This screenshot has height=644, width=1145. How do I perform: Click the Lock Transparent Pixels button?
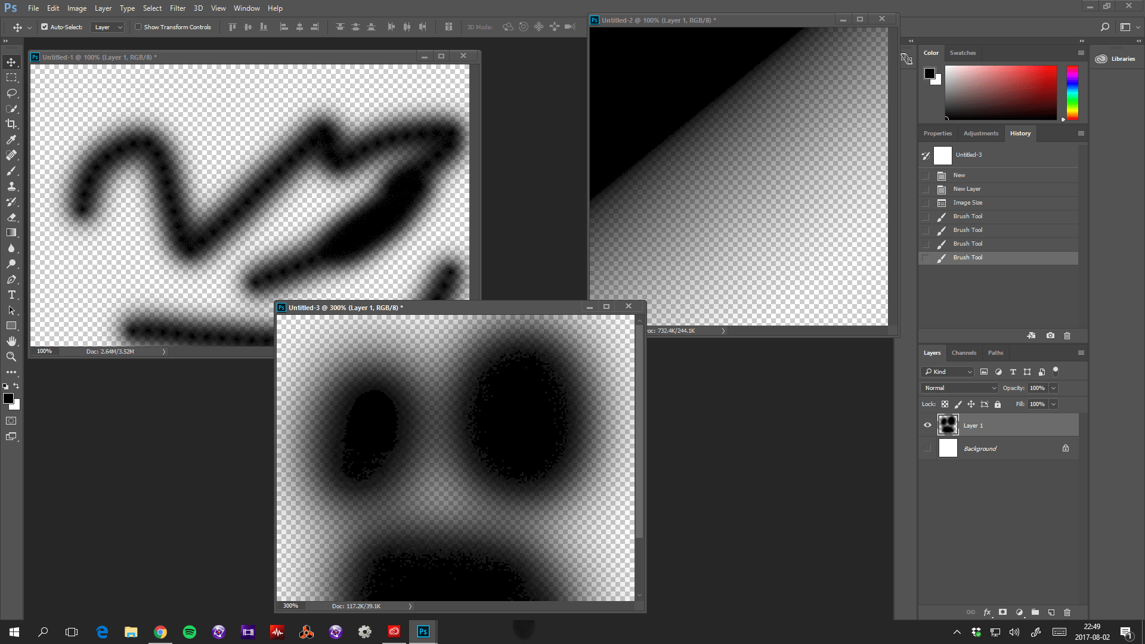[945, 404]
